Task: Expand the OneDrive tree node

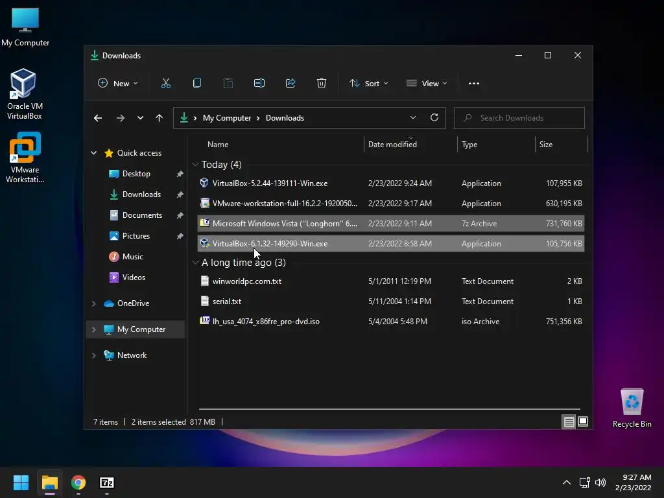Action: click(94, 303)
